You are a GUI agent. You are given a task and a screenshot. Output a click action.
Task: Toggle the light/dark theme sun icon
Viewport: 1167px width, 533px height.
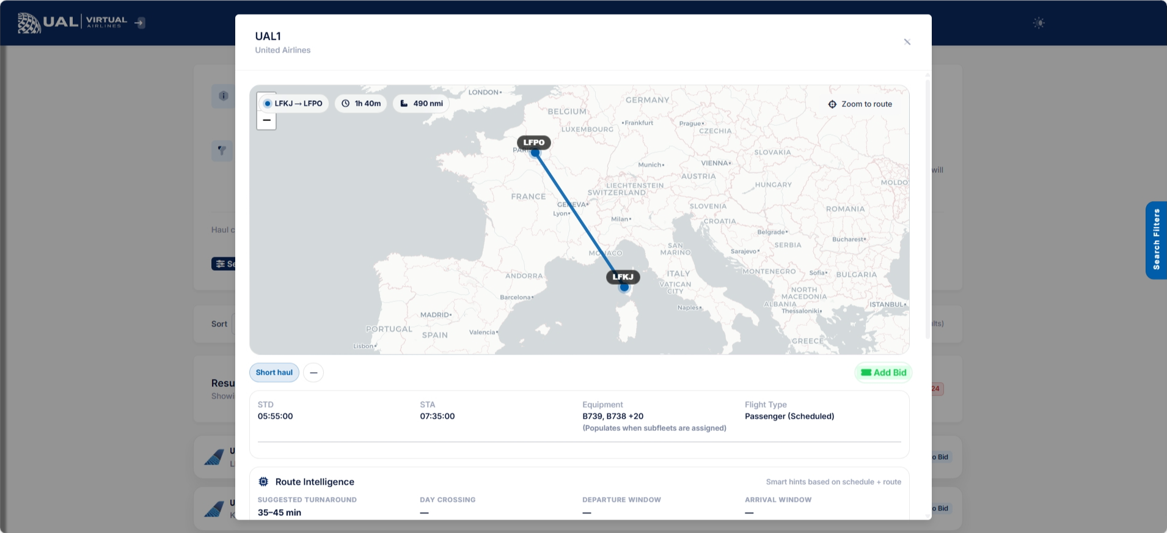(1039, 23)
